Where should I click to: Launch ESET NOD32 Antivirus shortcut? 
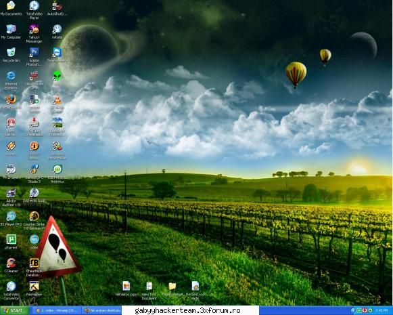pyautogui.click(x=57, y=169)
